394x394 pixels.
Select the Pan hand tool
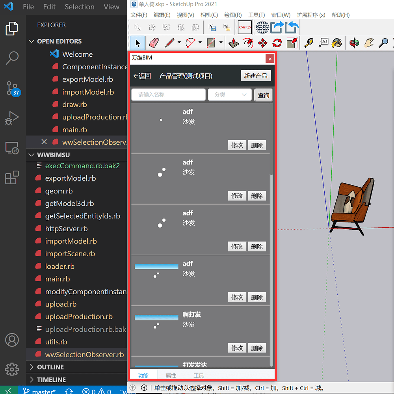point(368,43)
